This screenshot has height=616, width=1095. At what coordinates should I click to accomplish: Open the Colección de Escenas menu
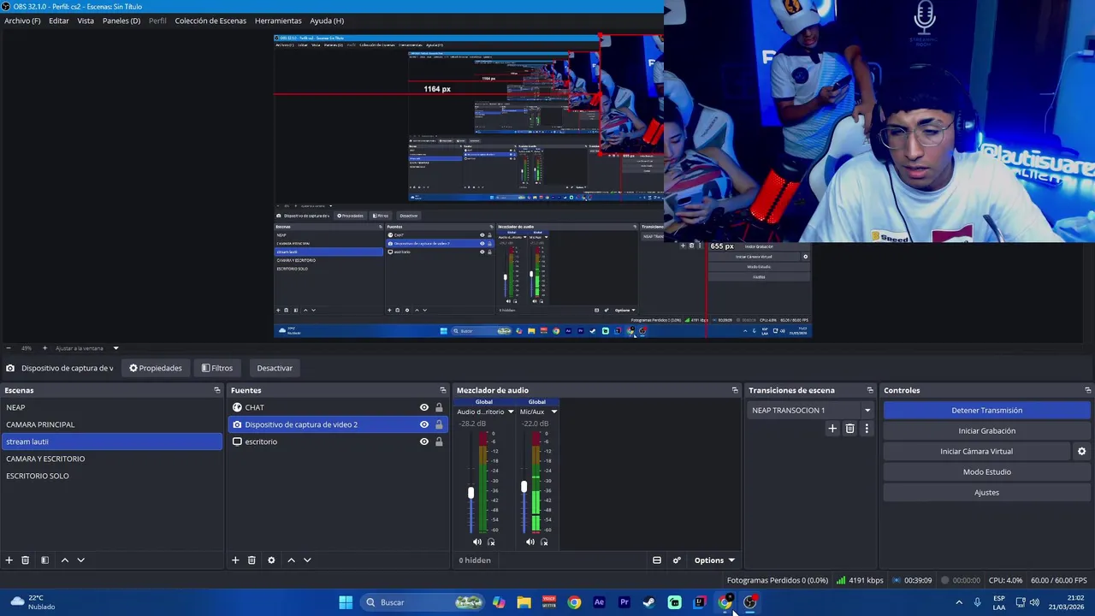210,21
